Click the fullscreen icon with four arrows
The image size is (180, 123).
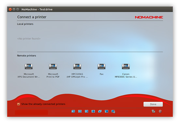pyautogui.click(x=93, y=111)
